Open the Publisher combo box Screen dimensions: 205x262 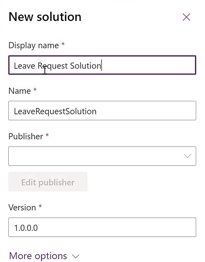coord(102,156)
